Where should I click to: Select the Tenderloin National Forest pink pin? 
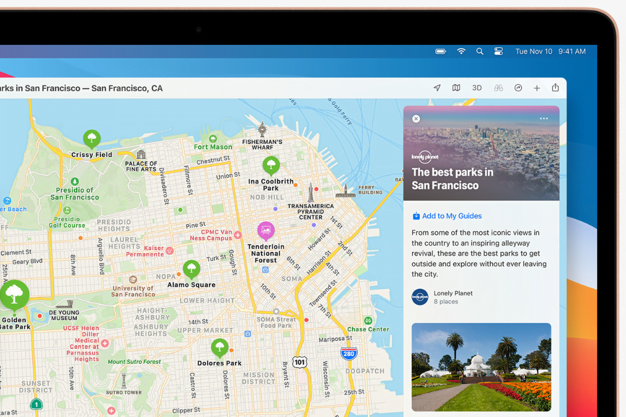coord(266,230)
